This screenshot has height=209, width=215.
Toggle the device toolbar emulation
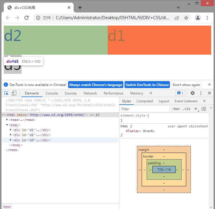(14, 93)
